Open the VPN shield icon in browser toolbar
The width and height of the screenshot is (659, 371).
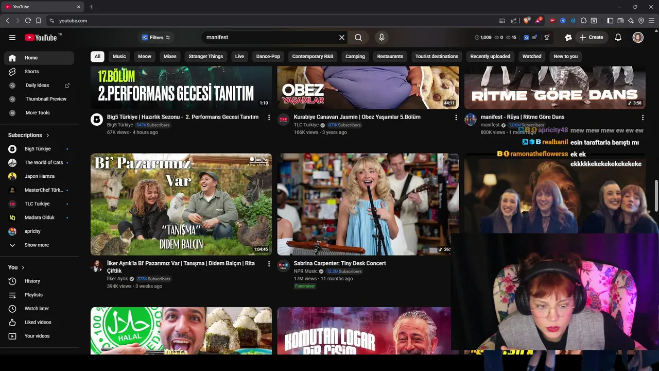[x=641, y=21]
